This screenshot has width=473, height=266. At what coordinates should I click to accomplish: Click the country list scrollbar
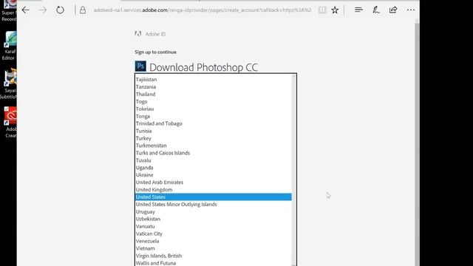[294, 169]
